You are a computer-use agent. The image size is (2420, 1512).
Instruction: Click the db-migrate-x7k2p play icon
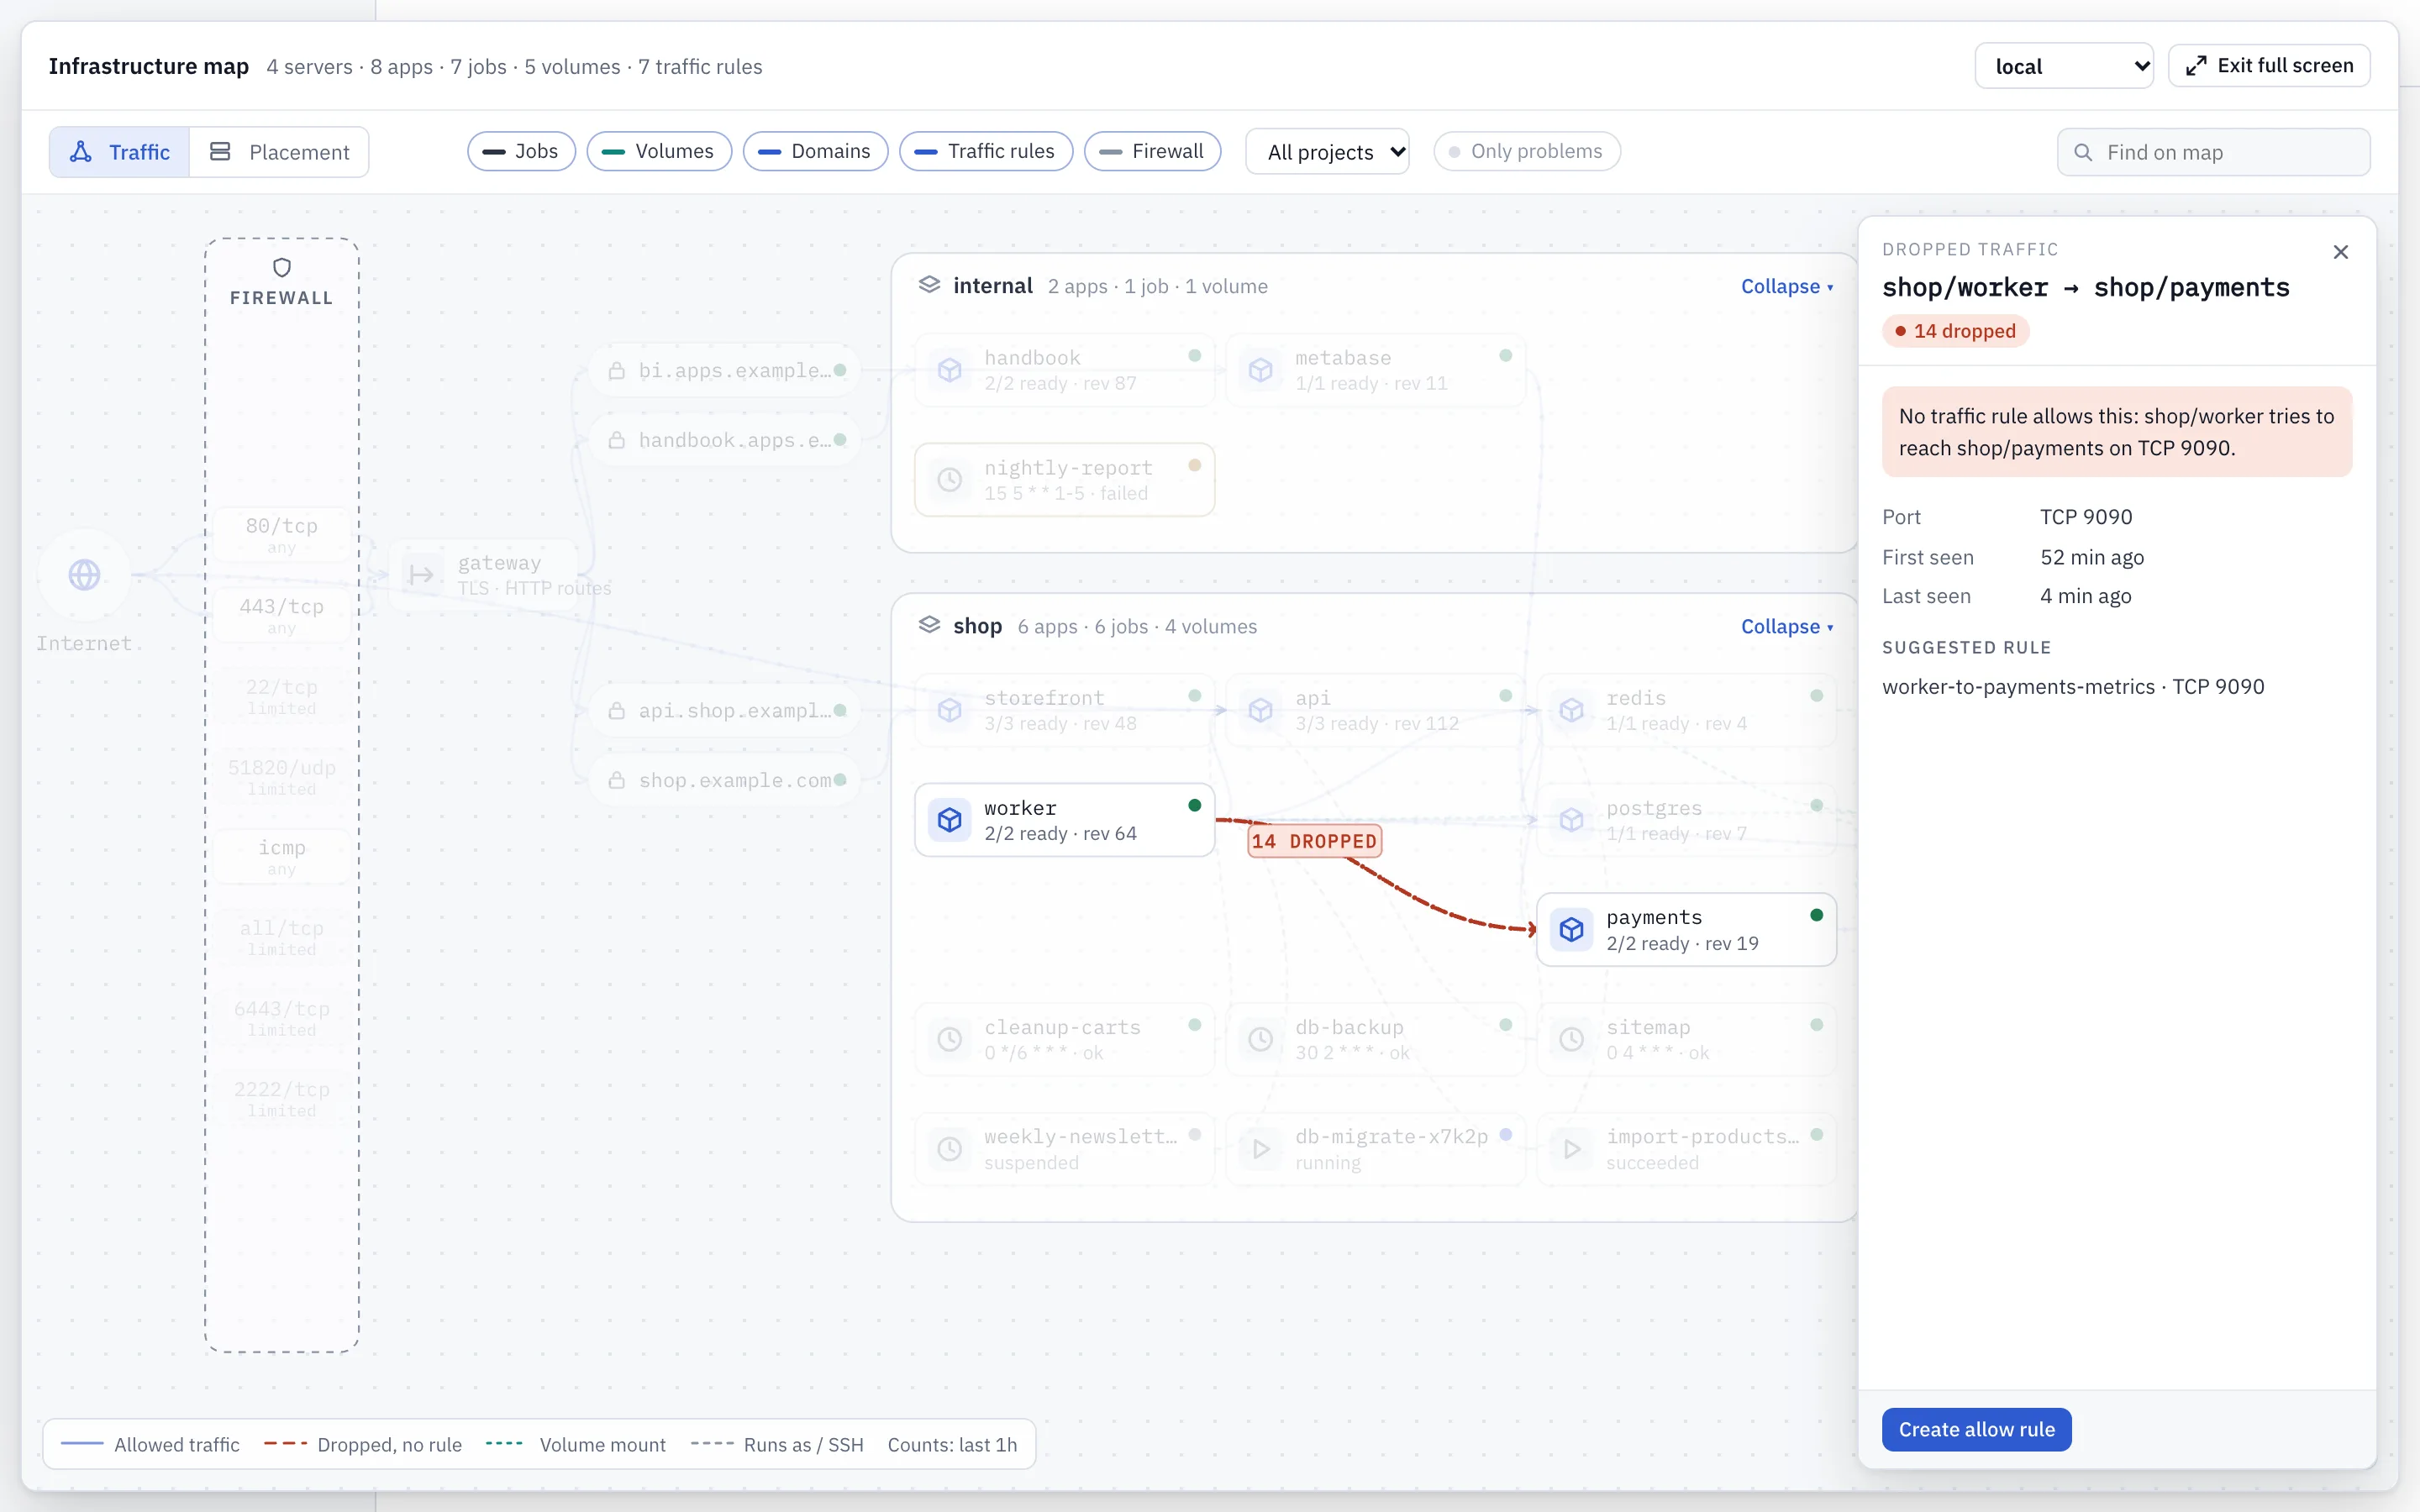point(1261,1149)
